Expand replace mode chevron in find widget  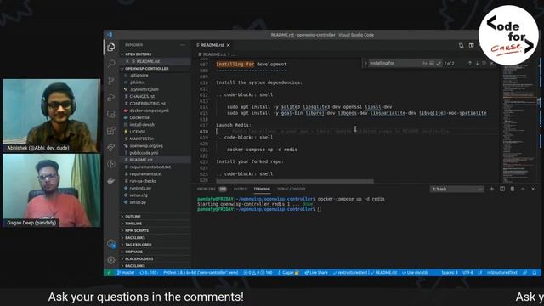coord(365,63)
